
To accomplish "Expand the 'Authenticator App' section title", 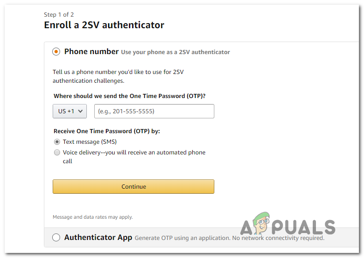I will 98,238.
